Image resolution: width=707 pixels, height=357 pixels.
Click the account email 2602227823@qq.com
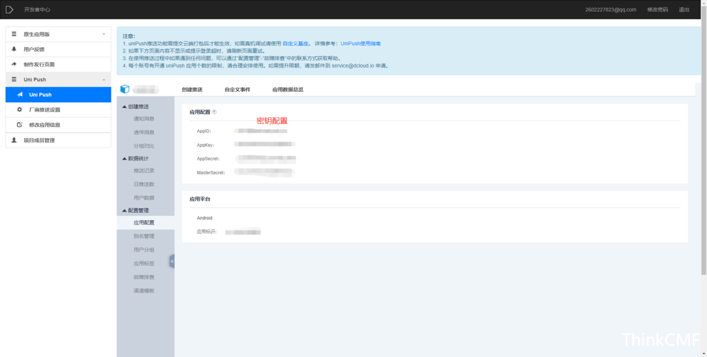click(611, 9)
